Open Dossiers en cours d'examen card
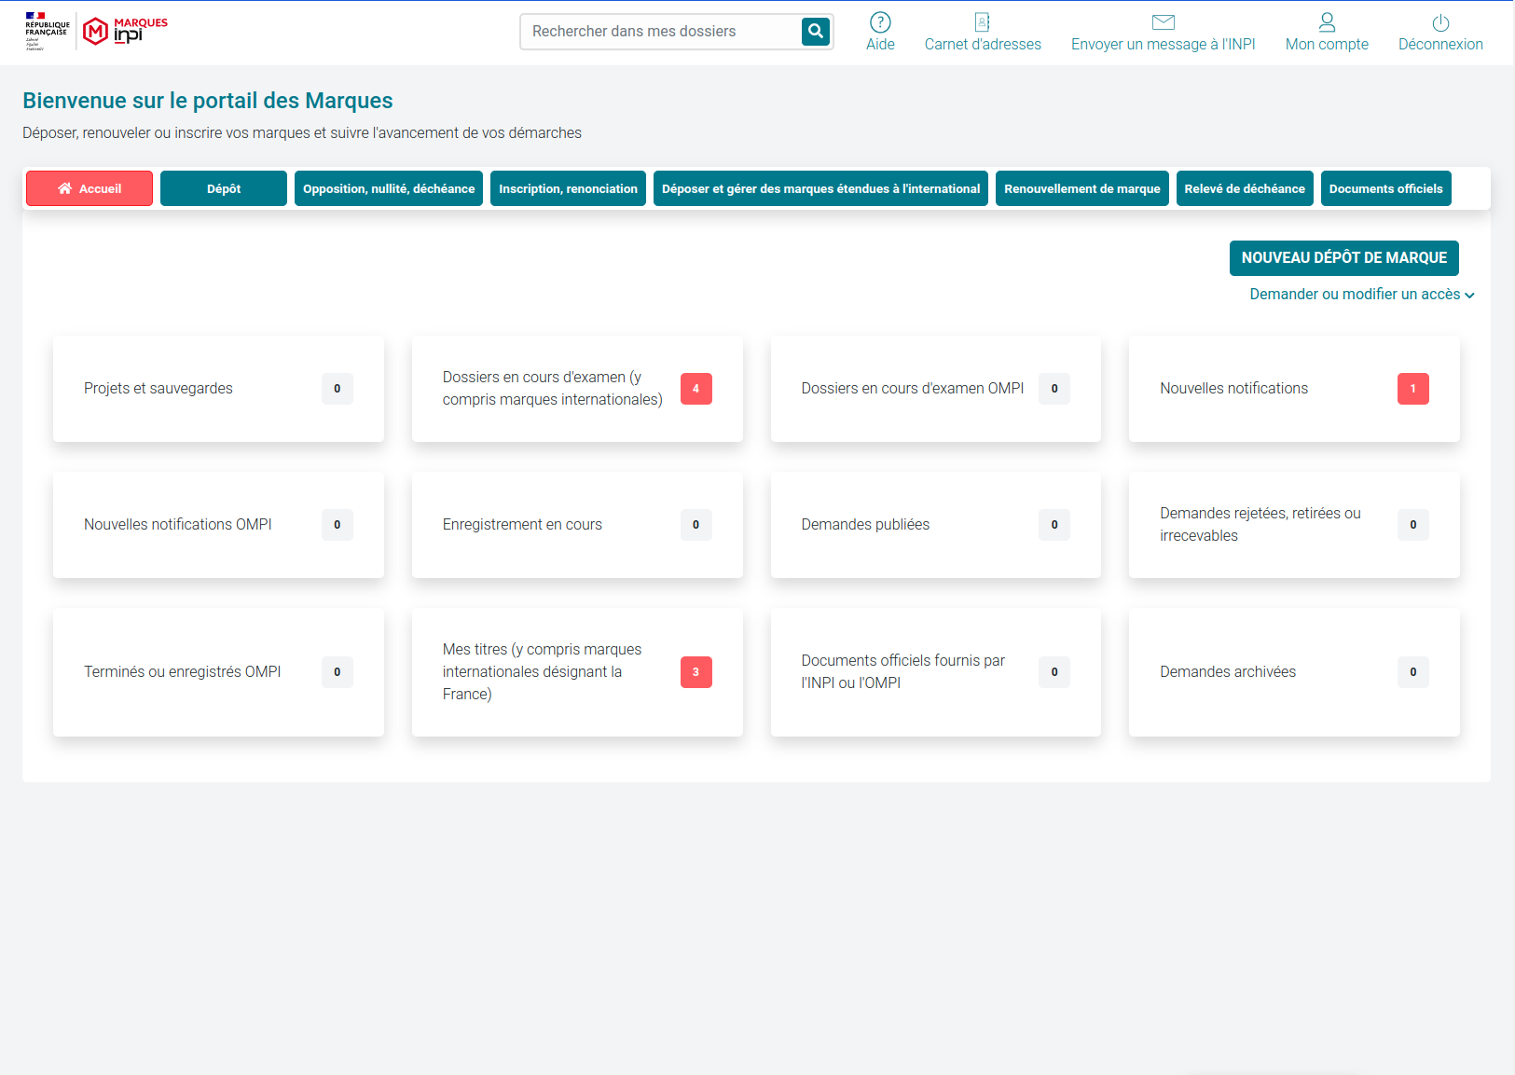The image size is (1515, 1075). (577, 389)
